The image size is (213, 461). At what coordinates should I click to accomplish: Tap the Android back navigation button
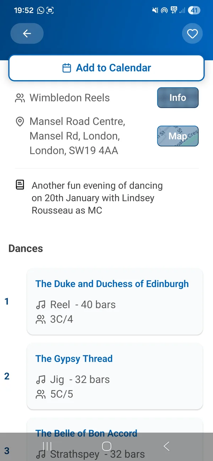point(166,446)
